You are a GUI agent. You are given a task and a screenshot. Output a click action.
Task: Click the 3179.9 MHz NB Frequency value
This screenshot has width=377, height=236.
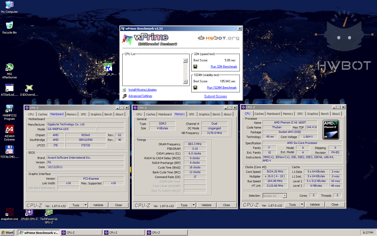[x=214, y=133]
